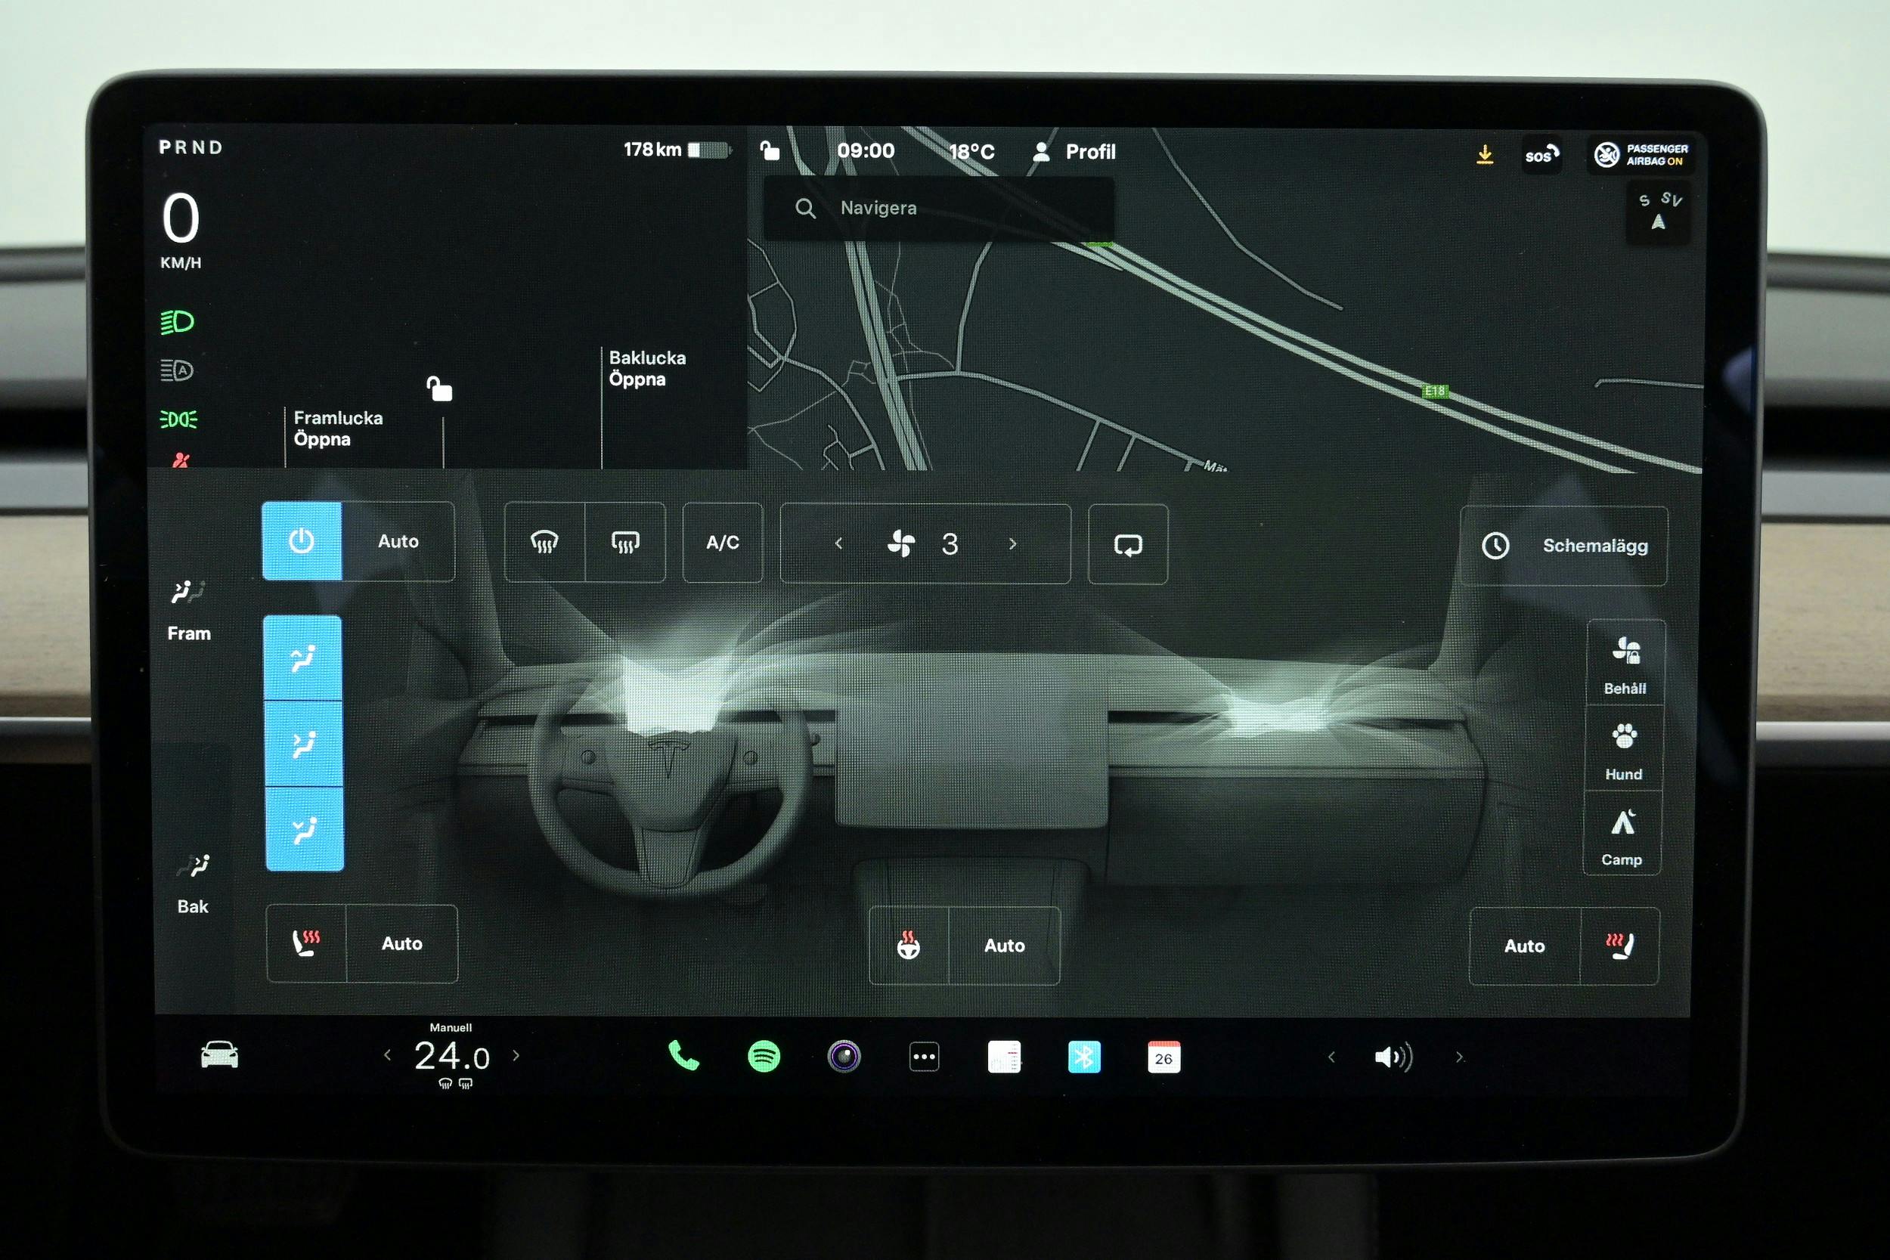Screen dimensions: 1890x1260
Task: Tap the battery range indicator 178 km
Action: [x=677, y=150]
